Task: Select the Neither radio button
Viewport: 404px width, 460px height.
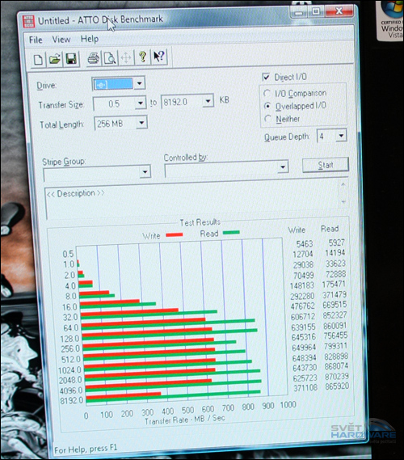Action: point(268,119)
